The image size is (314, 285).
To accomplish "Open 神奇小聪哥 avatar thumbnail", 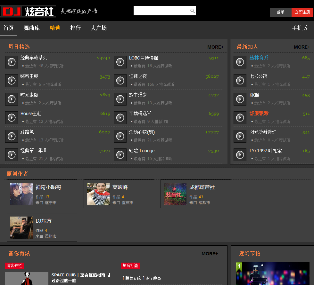I will point(21,194).
